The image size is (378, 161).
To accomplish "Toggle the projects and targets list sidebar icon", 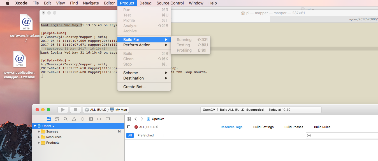I will pyautogui.click(x=129, y=127).
